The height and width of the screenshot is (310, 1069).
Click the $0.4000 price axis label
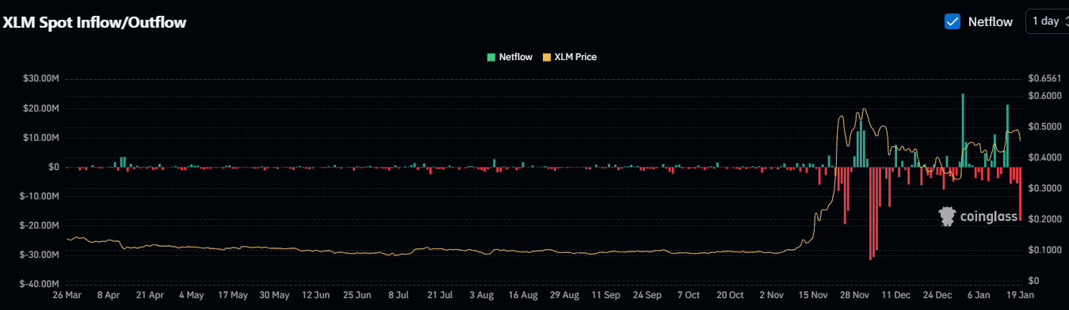point(1044,157)
